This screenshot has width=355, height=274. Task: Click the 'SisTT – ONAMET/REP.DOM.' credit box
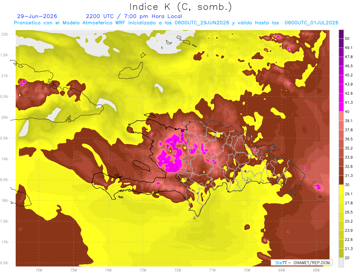301,262
